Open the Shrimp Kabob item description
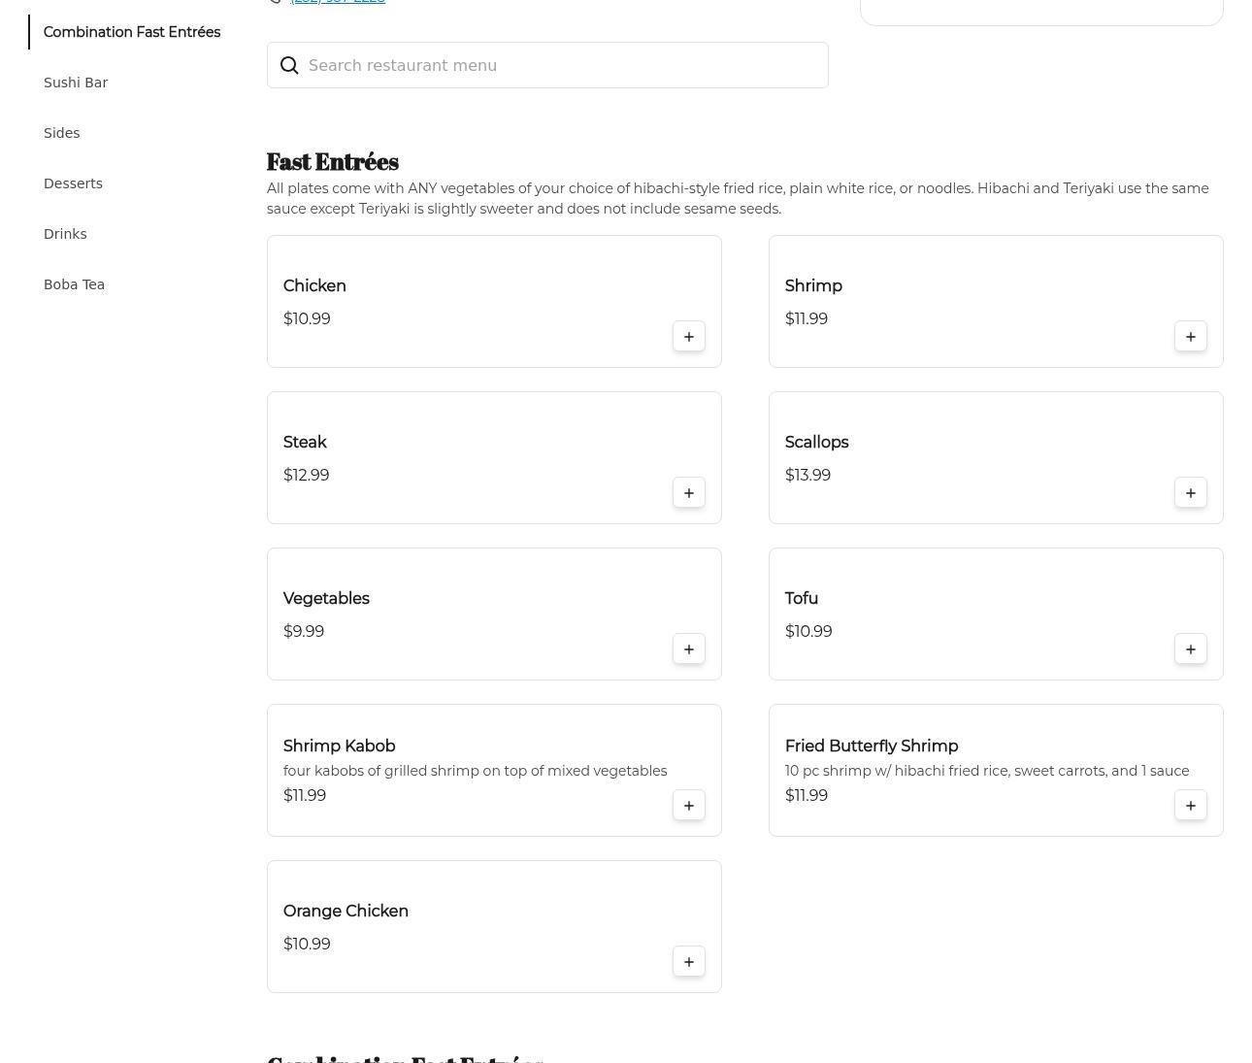The height and width of the screenshot is (1063, 1252). [475, 771]
